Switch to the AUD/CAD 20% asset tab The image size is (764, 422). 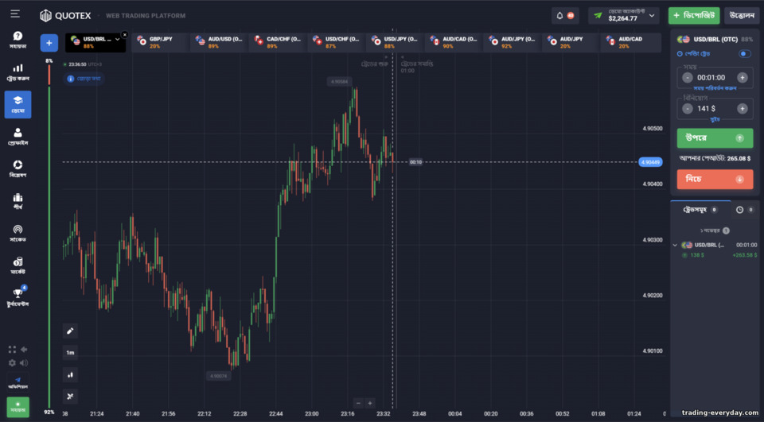point(631,43)
